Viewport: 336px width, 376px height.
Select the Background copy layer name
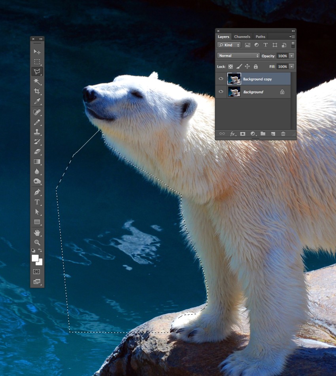[x=257, y=79]
